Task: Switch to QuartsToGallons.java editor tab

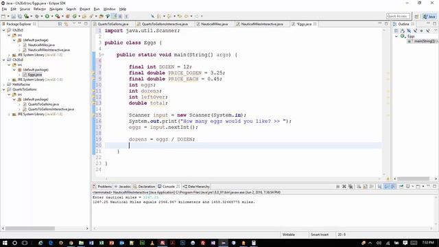Action: (113, 24)
